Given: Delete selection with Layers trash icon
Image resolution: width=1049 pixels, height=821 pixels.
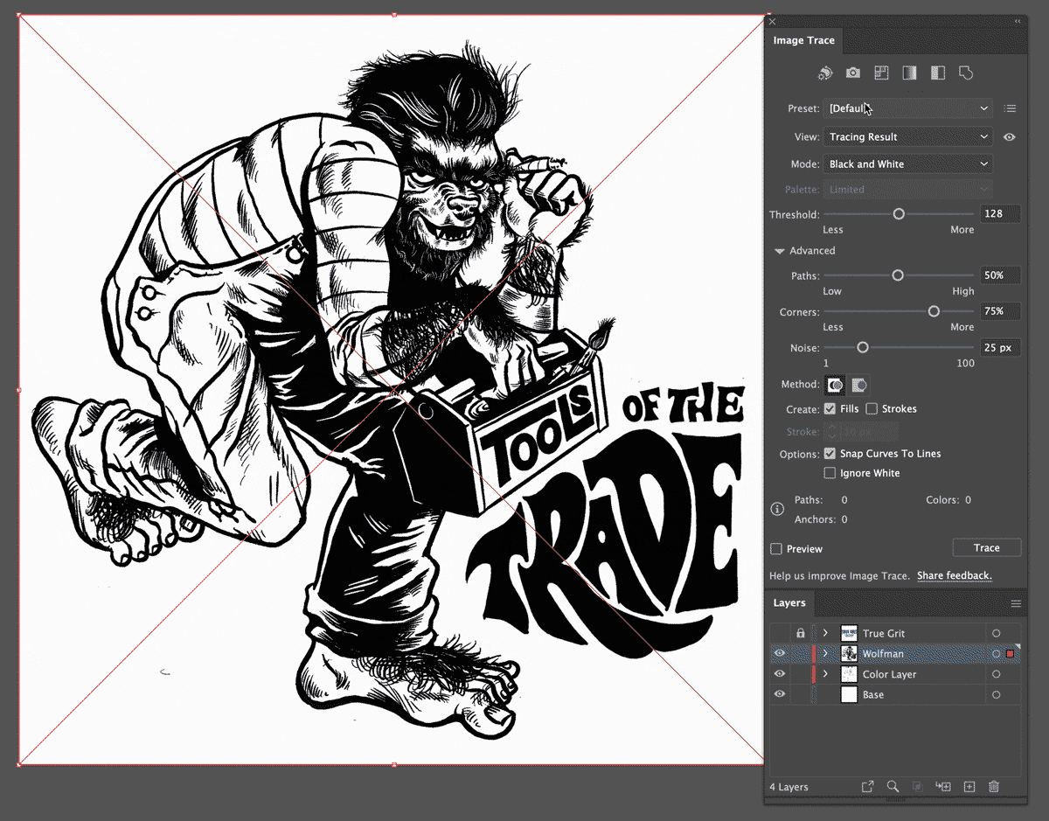Looking at the screenshot, I should 994,787.
